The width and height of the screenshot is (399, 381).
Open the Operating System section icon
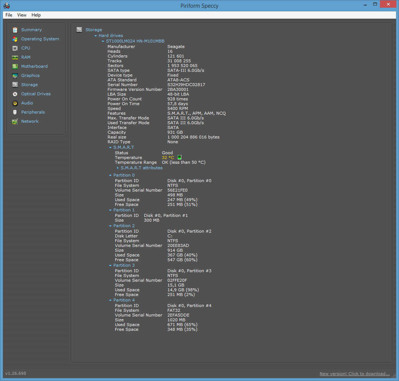(15, 39)
